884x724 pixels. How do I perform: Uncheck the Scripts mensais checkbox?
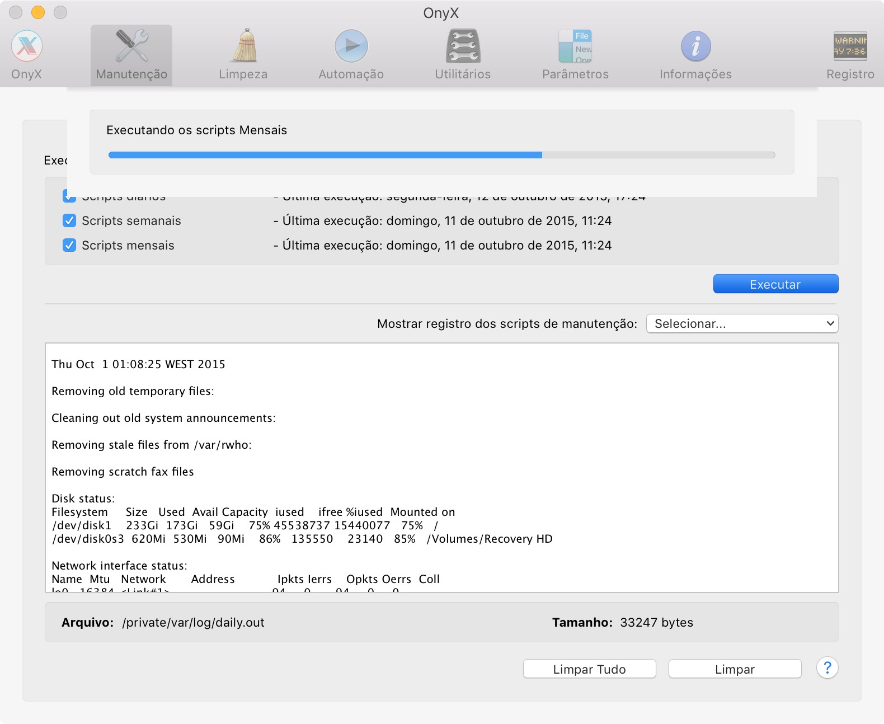pos(69,245)
